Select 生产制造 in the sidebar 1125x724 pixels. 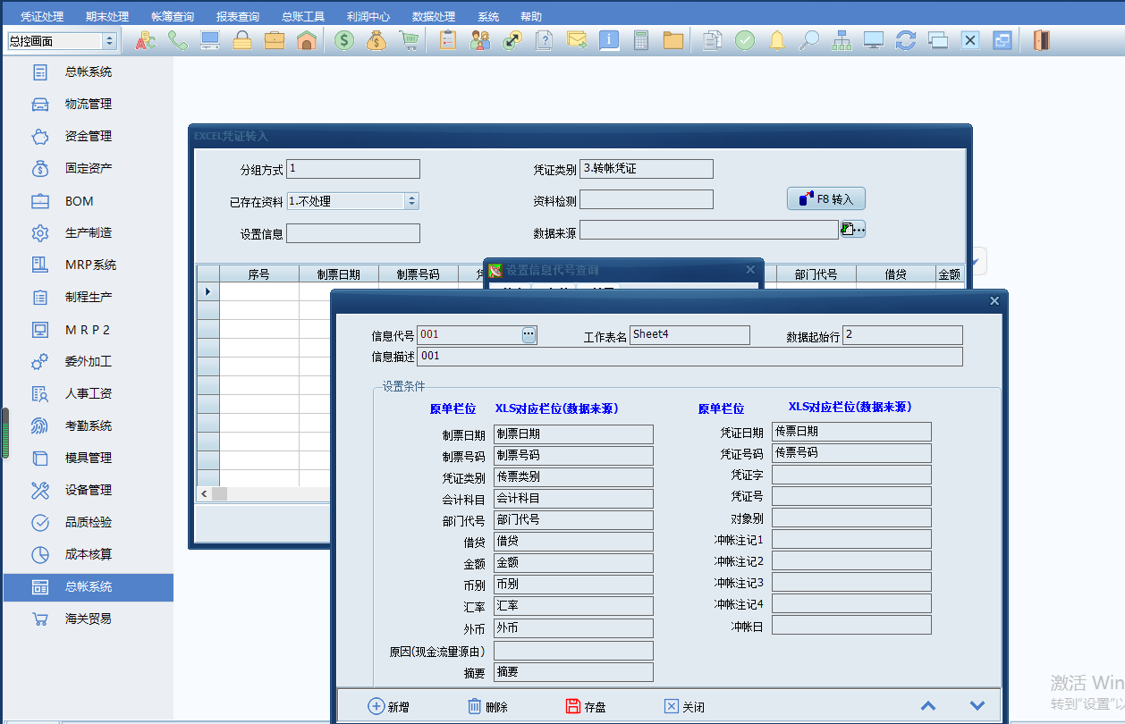point(89,232)
